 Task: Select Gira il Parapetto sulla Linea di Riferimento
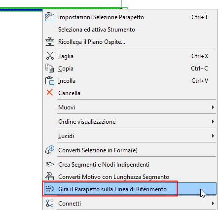[130, 189]
